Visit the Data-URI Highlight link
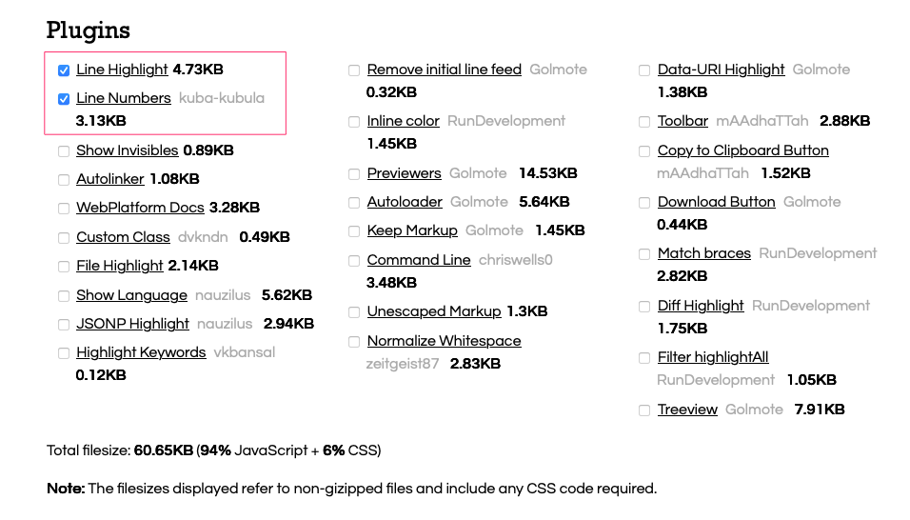The height and width of the screenshot is (520, 910). pyautogui.click(x=721, y=70)
